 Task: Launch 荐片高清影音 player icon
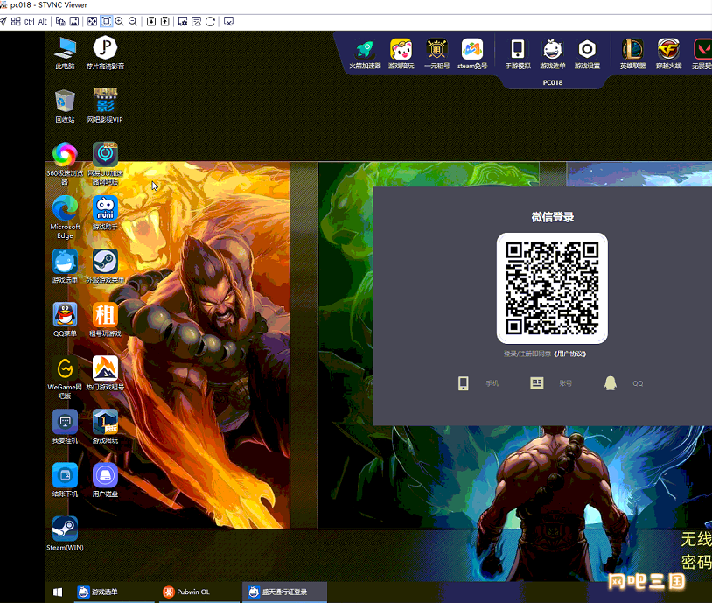pyautogui.click(x=105, y=53)
